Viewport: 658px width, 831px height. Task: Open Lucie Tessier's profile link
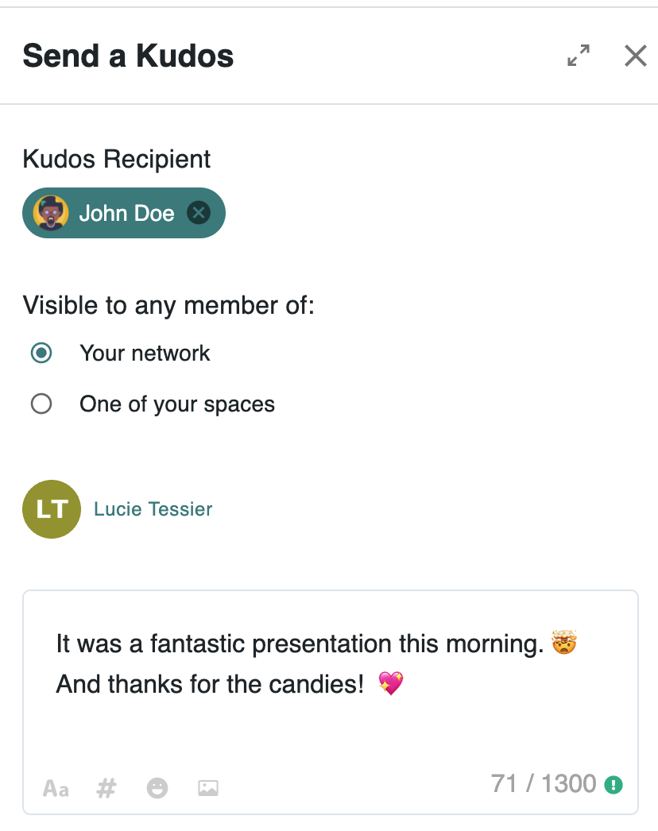[x=153, y=509]
